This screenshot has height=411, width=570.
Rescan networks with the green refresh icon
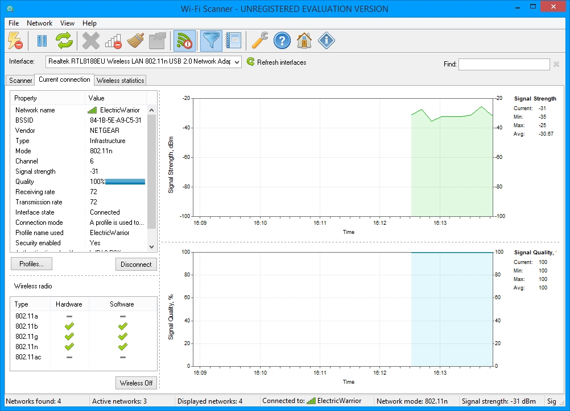pyautogui.click(x=64, y=40)
